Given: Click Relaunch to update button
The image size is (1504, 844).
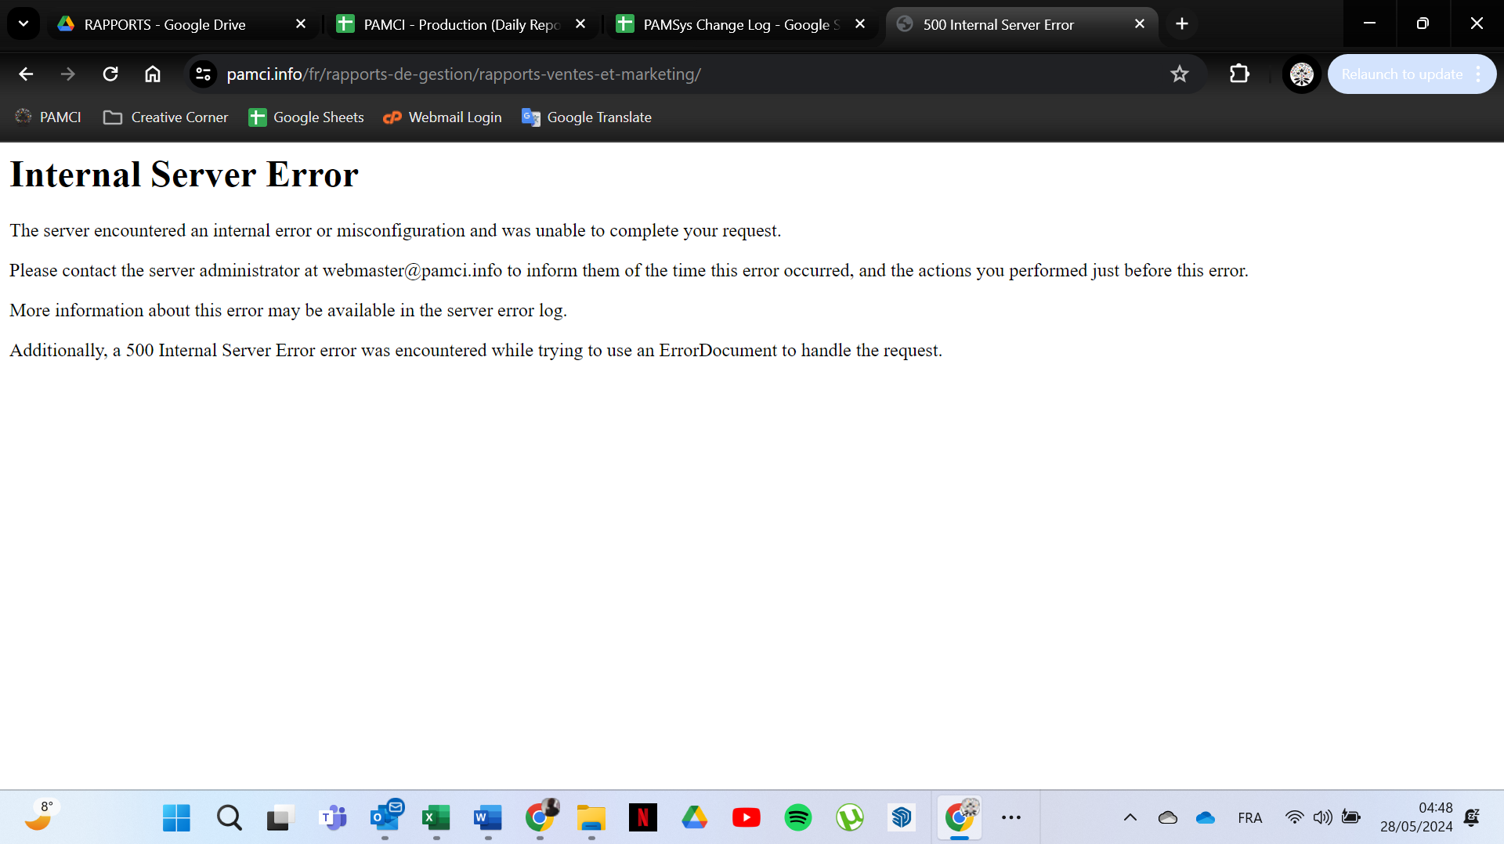Looking at the screenshot, I should pyautogui.click(x=1401, y=74).
